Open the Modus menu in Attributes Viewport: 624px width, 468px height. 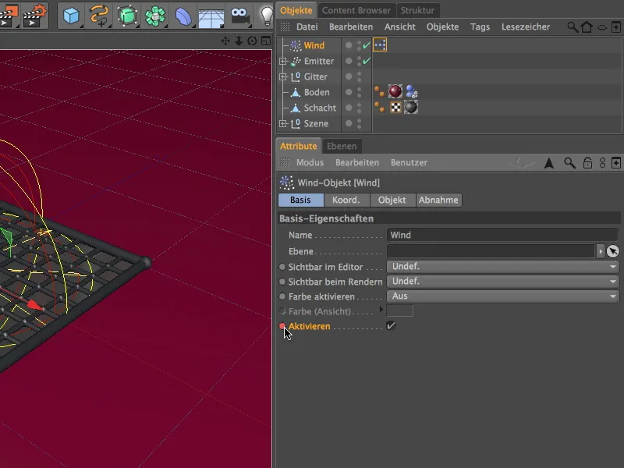pyautogui.click(x=310, y=162)
